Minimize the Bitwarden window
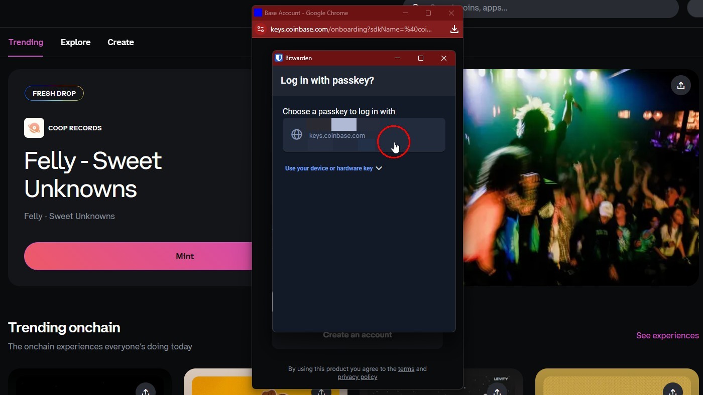This screenshot has height=395, width=703. click(398, 58)
